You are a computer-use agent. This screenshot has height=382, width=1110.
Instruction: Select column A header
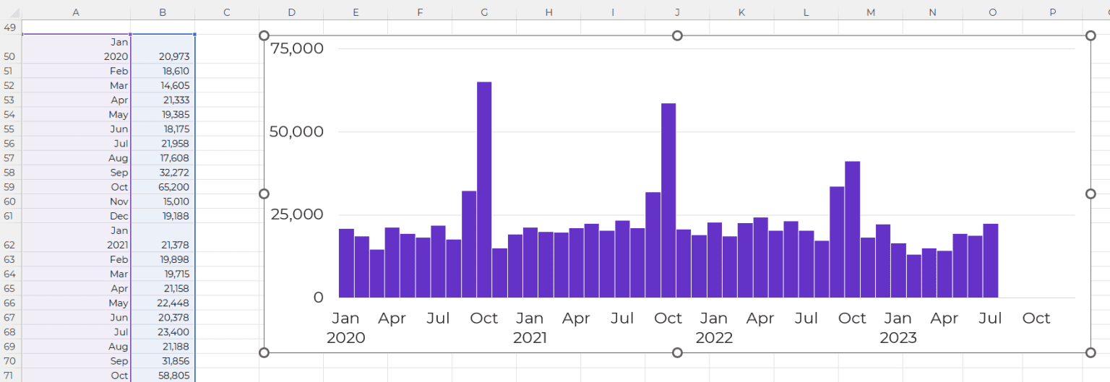[x=76, y=12]
